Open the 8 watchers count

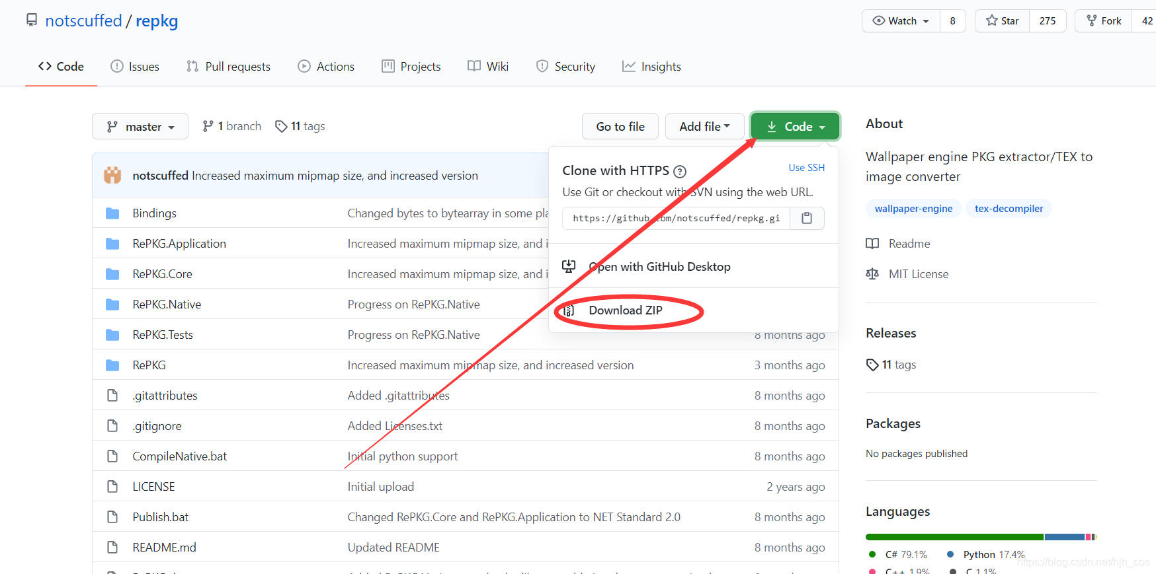[x=952, y=21]
